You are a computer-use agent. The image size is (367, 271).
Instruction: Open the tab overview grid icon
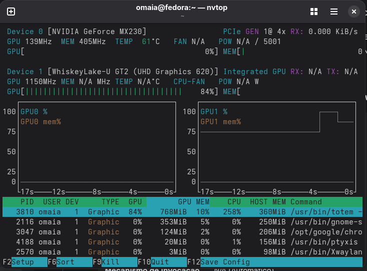(x=314, y=11)
